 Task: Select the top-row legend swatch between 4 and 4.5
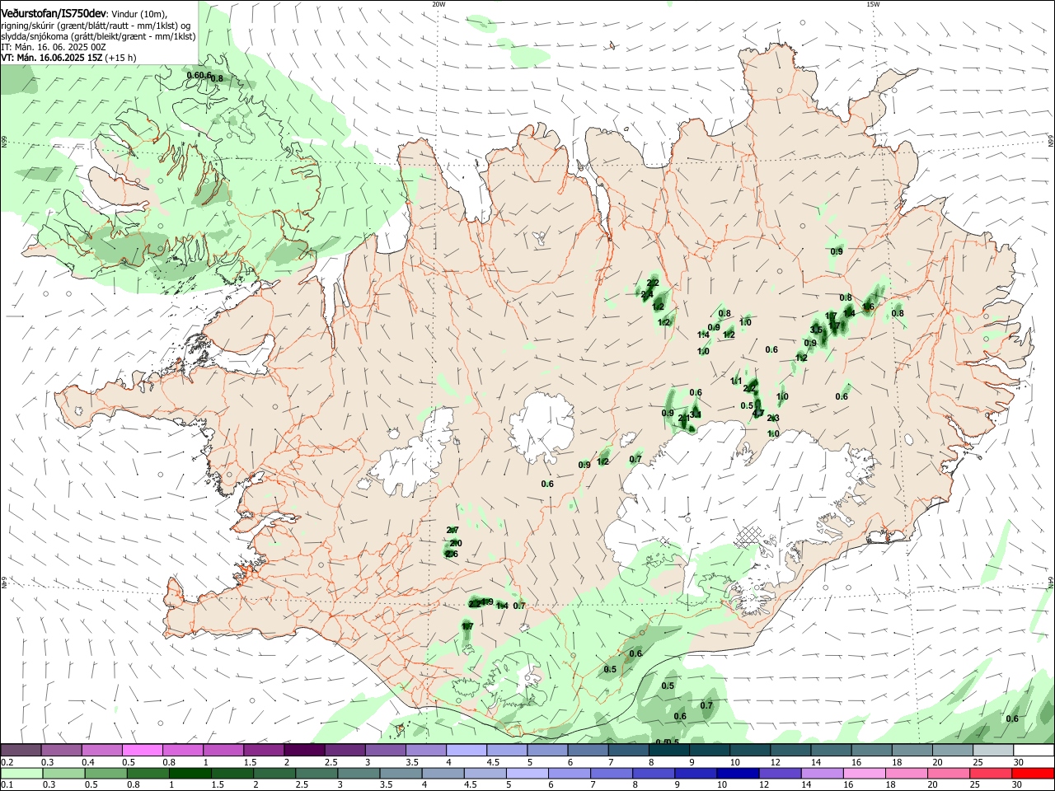(x=466, y=750)
